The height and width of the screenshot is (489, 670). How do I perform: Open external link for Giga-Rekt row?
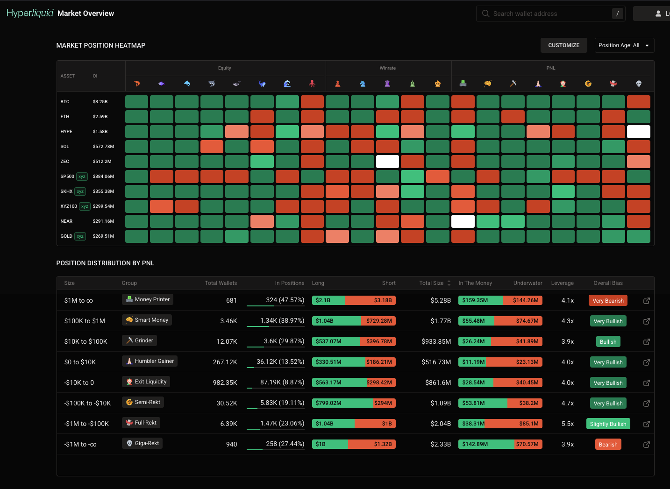pyautogui.click(x=647, y=445)
